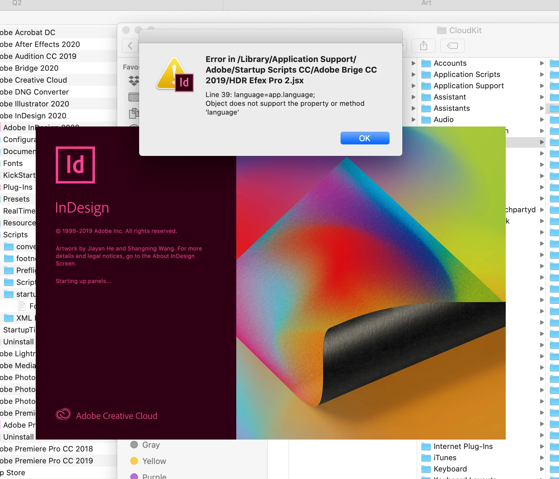559x479 pixels.
Task: Select Adobe Creative Cloud row
Action: click(58, 80)
